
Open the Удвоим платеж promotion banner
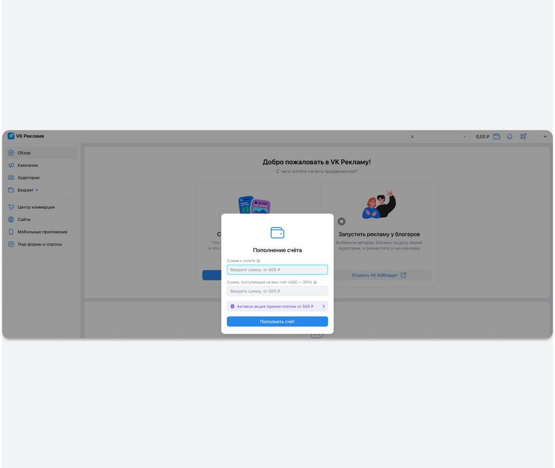(x=277, y=307)
